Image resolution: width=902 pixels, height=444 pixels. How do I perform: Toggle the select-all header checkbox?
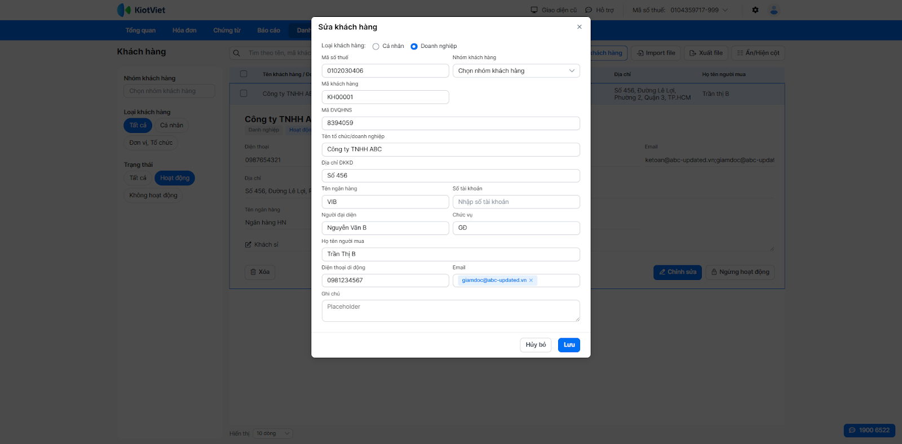[244, 74]
